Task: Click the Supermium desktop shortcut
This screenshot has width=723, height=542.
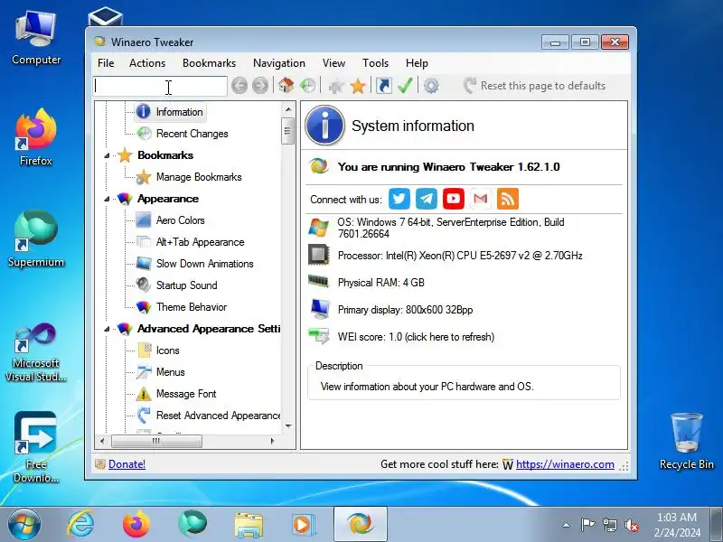Action: point(36,239)
